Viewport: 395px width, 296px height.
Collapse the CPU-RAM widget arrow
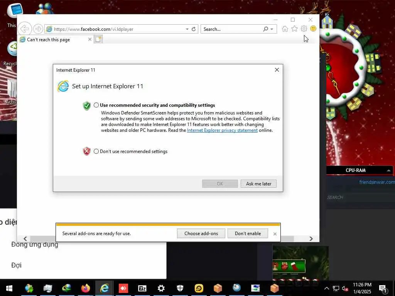point(388,170)
